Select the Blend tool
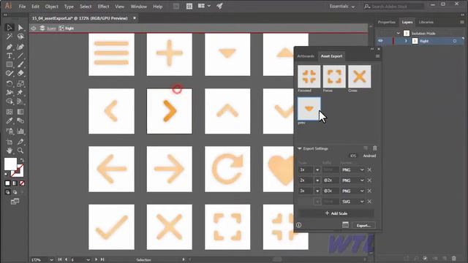Image resolution: width=468 pixels, height=263 pixels. (x=20, y=121)
